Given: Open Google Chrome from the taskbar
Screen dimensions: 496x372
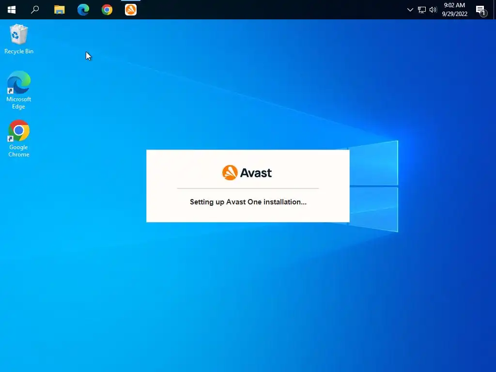Looking at the screenshot, I should tap(107, 10).
